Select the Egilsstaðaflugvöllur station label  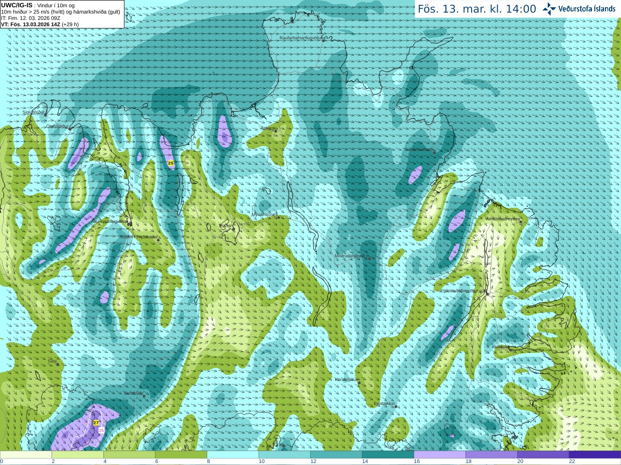coord(463,291)
